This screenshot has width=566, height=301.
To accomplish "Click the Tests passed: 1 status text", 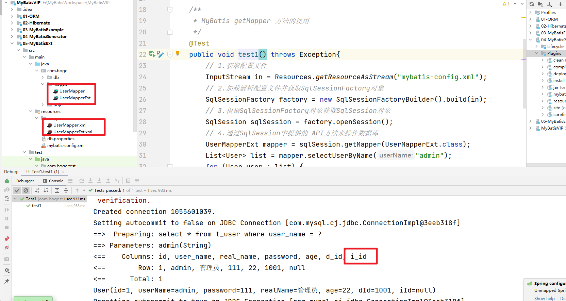I will (x=109, y=190).
